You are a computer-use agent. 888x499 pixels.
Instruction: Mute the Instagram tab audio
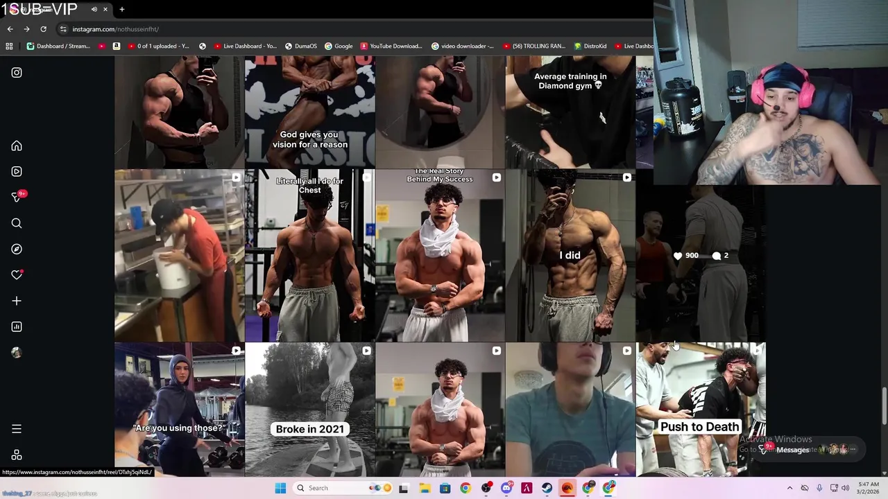[x=94, y=9]
